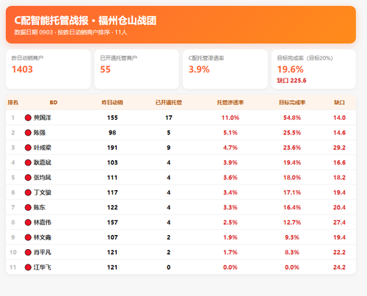Click the 11.0% penetration rate
Screen dimensions: 367x296
point(230,118)
